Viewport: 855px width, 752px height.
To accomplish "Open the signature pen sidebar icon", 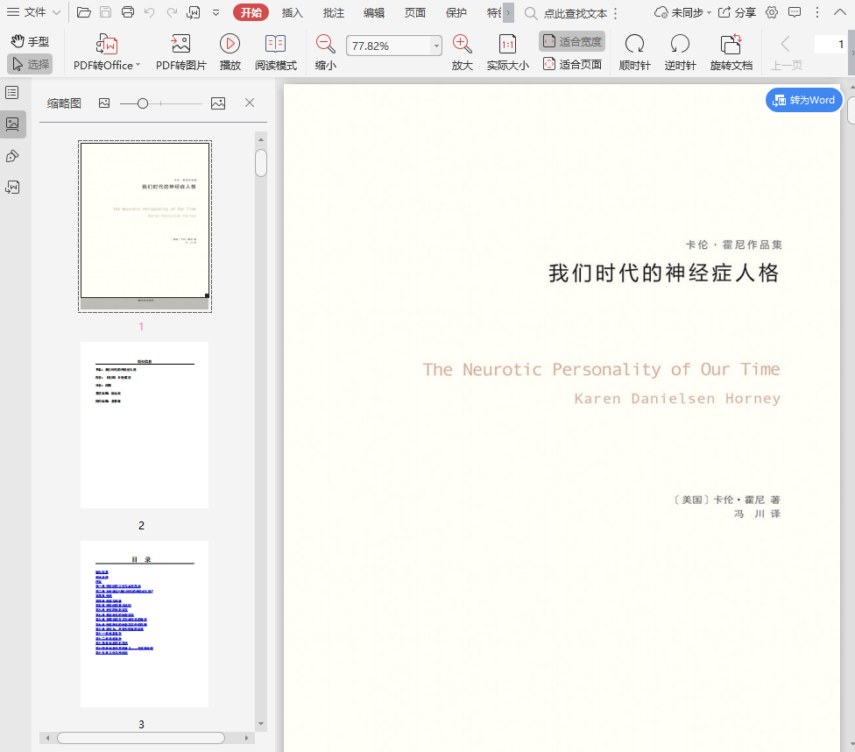I will pos(12,156).
